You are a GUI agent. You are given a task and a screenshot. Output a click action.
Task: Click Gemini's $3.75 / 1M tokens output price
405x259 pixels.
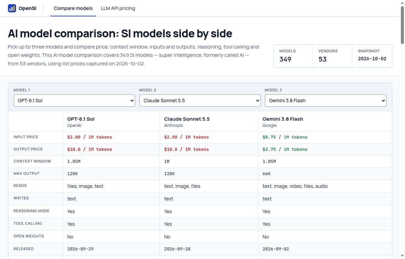pyautogui.click(x=285, y=149)
